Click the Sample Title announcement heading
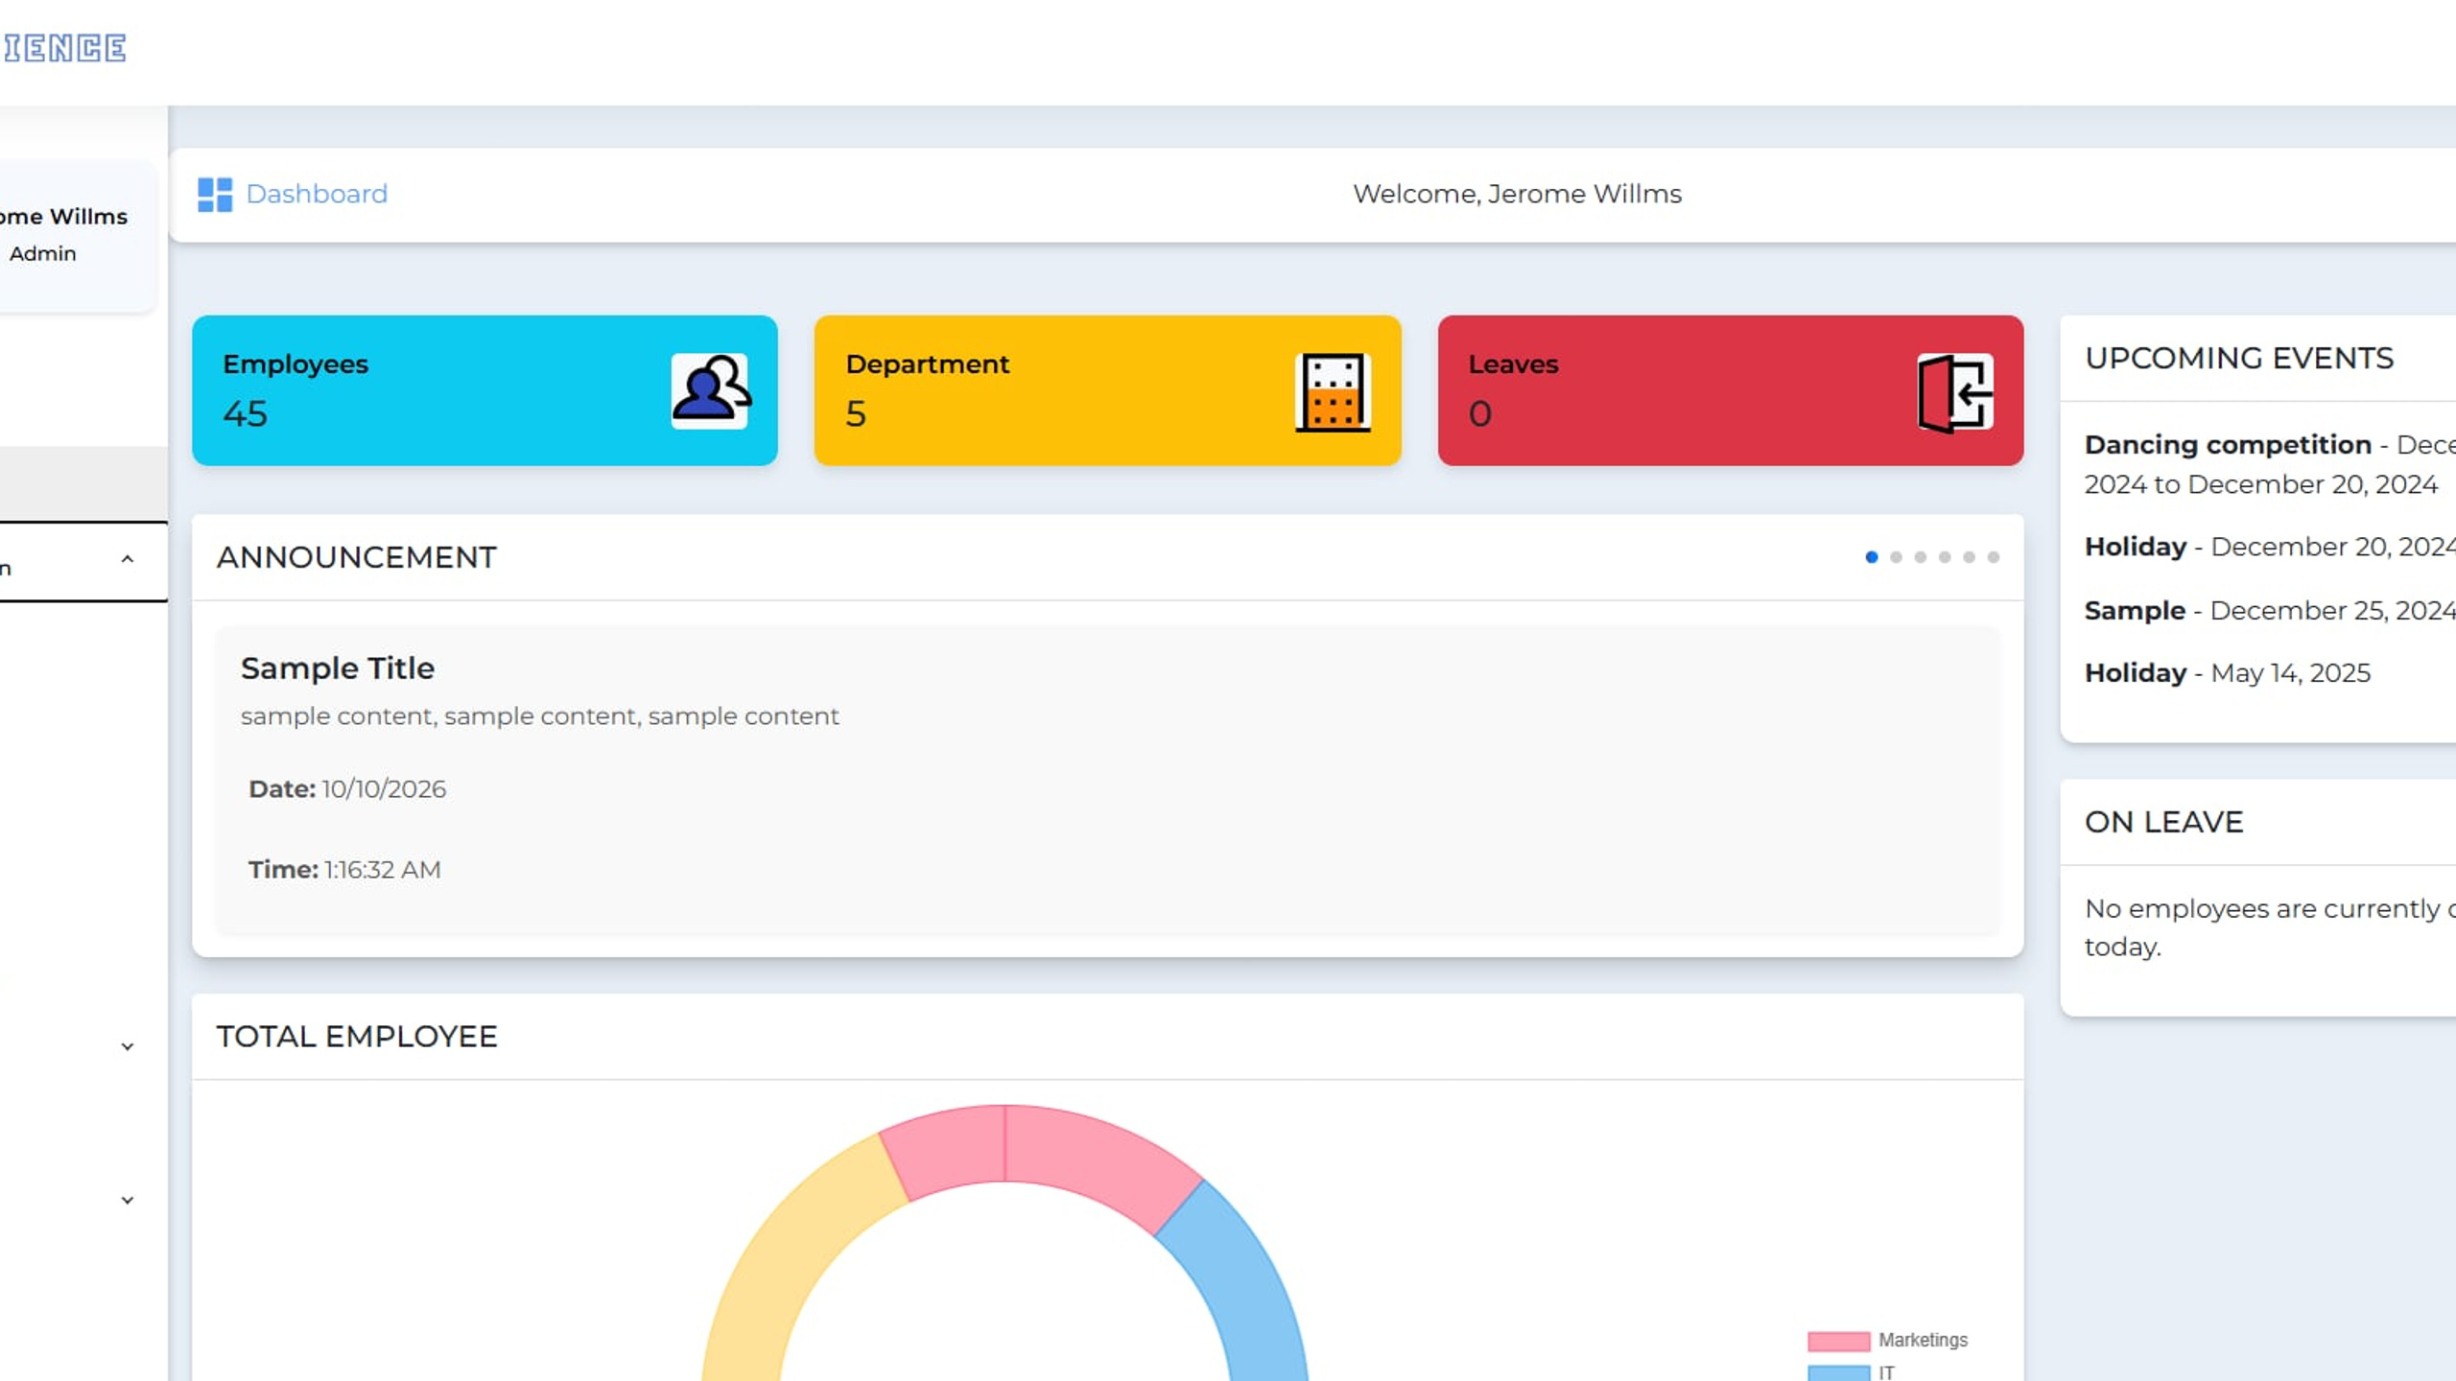The height and width of the screenshot is (1381, 2456). click(x=338, y=668)
